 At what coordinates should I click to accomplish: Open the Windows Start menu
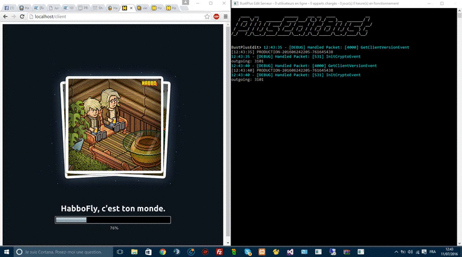point(6,252)
